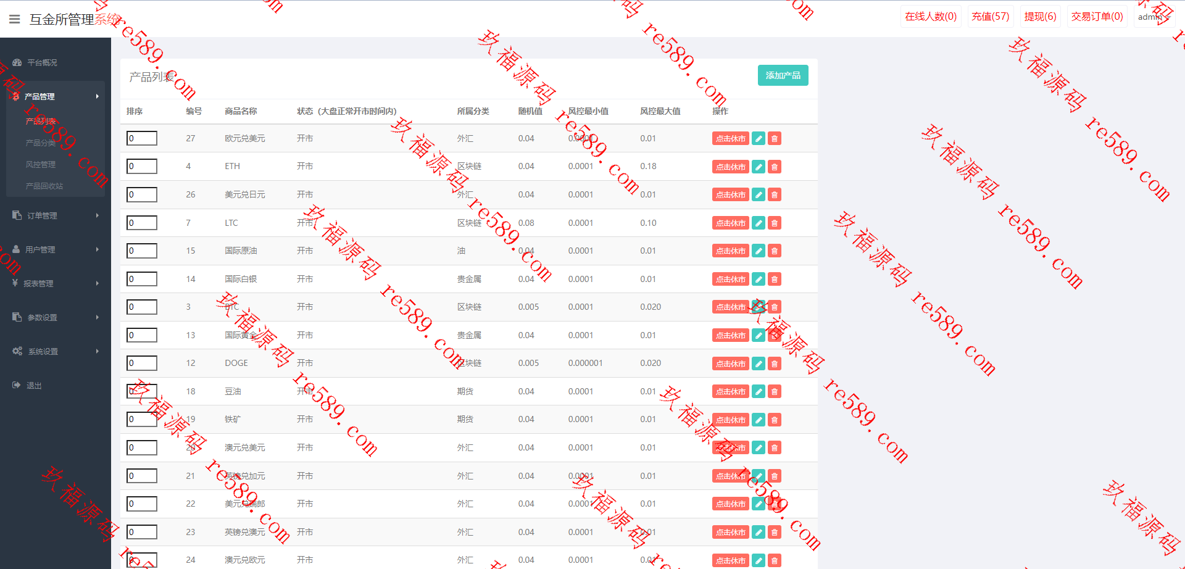Delete the 美元兑日元 product row
Image resolution: width=1185 pixels, height=569 pixels.
(775, 195)
